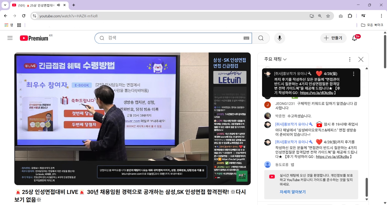387x205 pixels.
Task: Open the browser extensions puzzle icon
Action: pyautogui.click(x=350, y=16)
